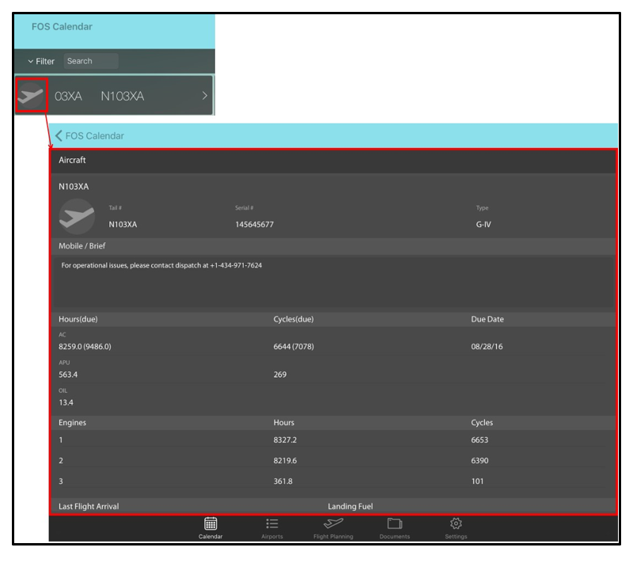Open the Airports list icon
The width and height of the screenshot is (633, 574).
pos(272,523)
